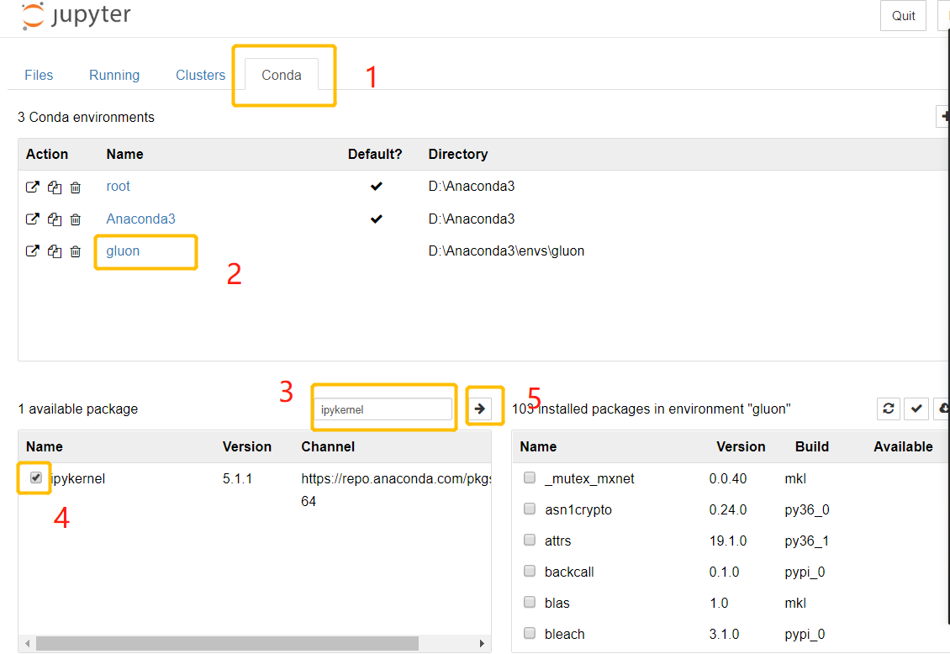Image resolution: width=950 pixels, height=654 pixels.
Task: Open the Anaconda3 environment link
Action: [x=141, y=219]
